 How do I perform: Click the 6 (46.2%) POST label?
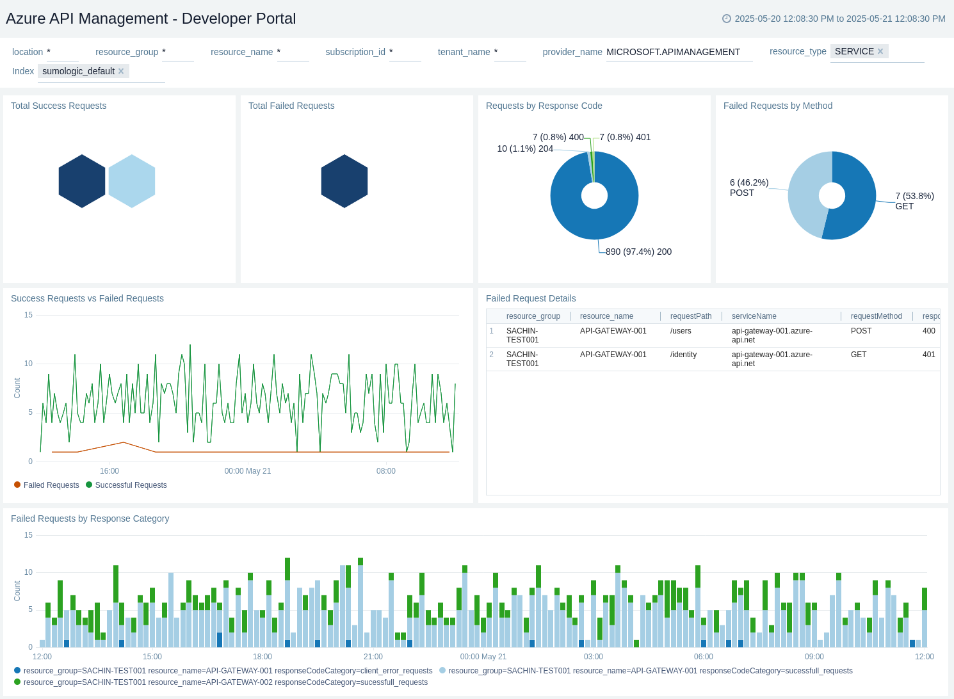(749, 188)
